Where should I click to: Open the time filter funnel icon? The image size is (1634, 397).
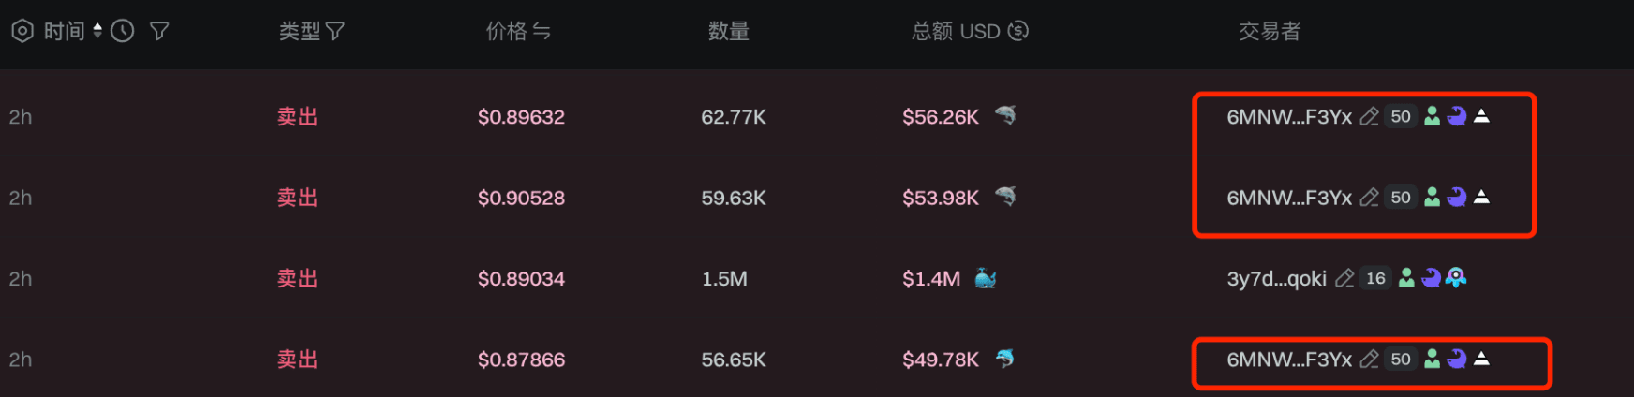click(x=159, y=32)
